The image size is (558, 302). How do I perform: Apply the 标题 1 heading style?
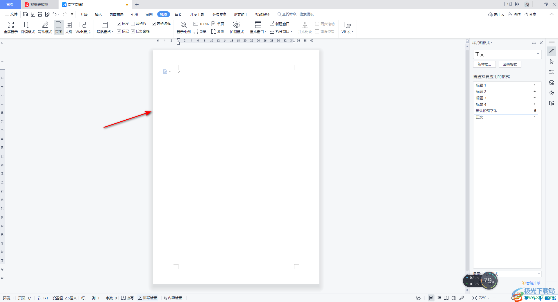506,85
